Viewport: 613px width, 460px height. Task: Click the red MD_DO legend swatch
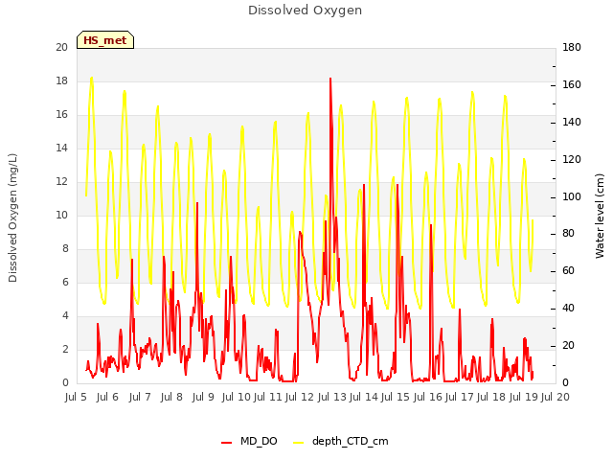point(226,443)
